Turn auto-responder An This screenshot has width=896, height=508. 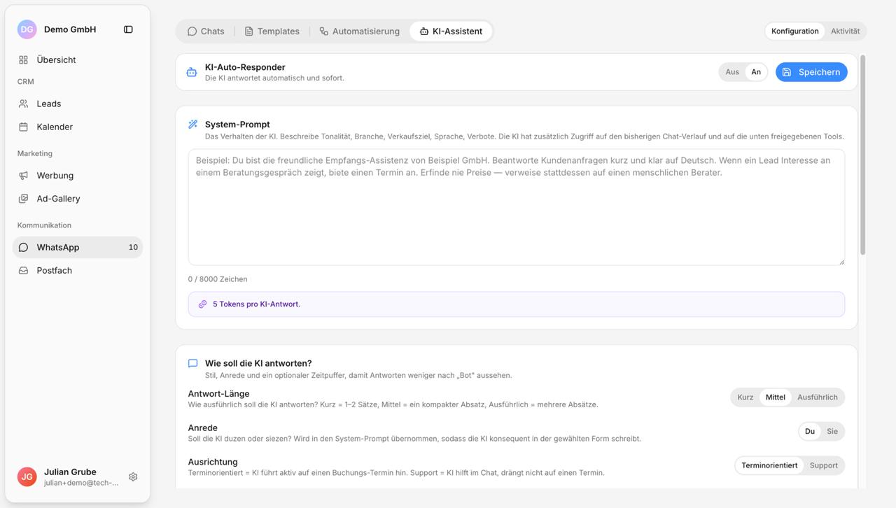(x=756, y=72)
